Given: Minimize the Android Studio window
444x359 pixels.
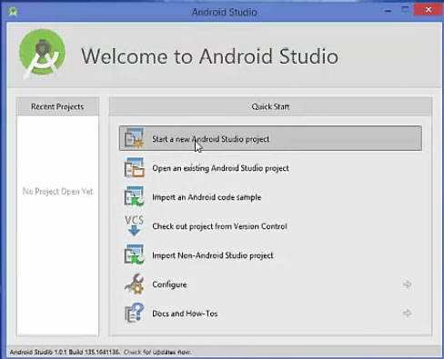Looking at the screenshot, I should coord(388,11).
